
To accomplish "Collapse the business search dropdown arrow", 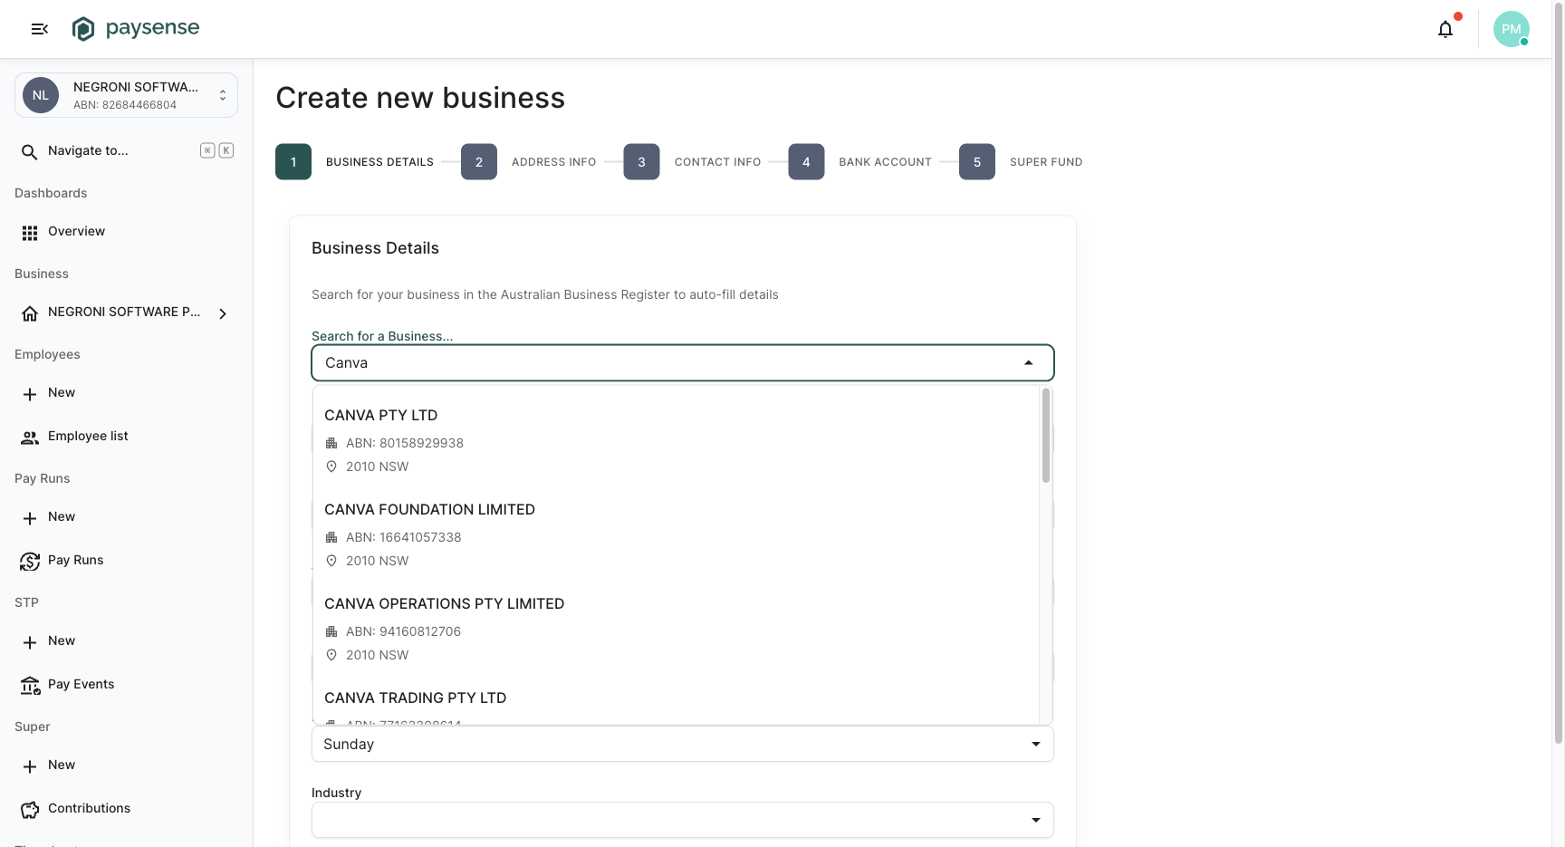I will (1029, 362).
